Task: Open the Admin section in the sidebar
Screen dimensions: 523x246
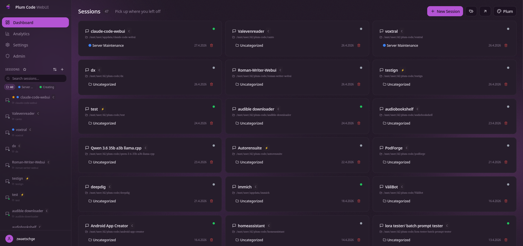Action: 19,56
